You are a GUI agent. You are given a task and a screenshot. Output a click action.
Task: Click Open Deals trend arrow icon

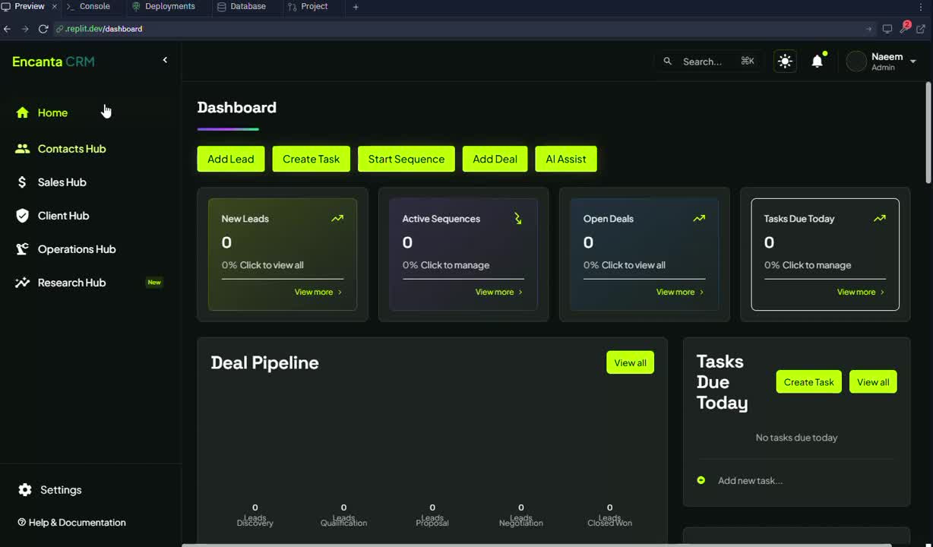tap(699, 218)
